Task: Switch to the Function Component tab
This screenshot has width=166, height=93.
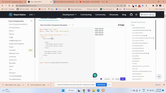Action: click(x=49, y=19)
